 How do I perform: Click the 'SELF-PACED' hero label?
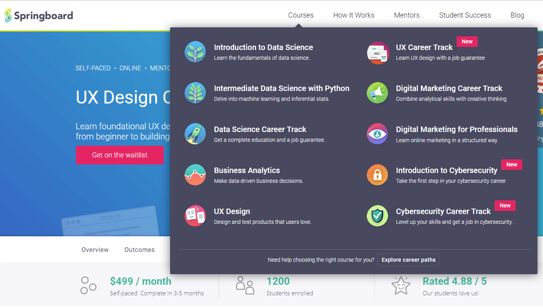click(x=93, y=68)
